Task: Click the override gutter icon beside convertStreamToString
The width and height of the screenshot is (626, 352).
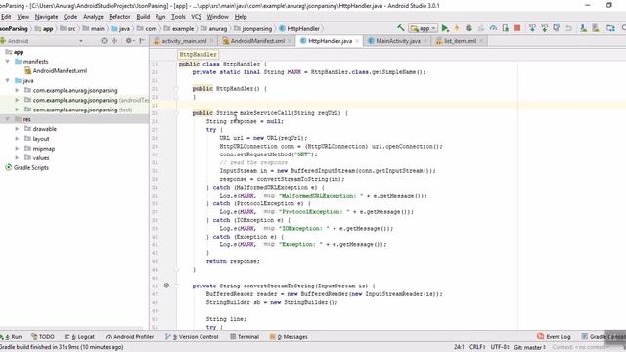Action: [x=166, y=286]
